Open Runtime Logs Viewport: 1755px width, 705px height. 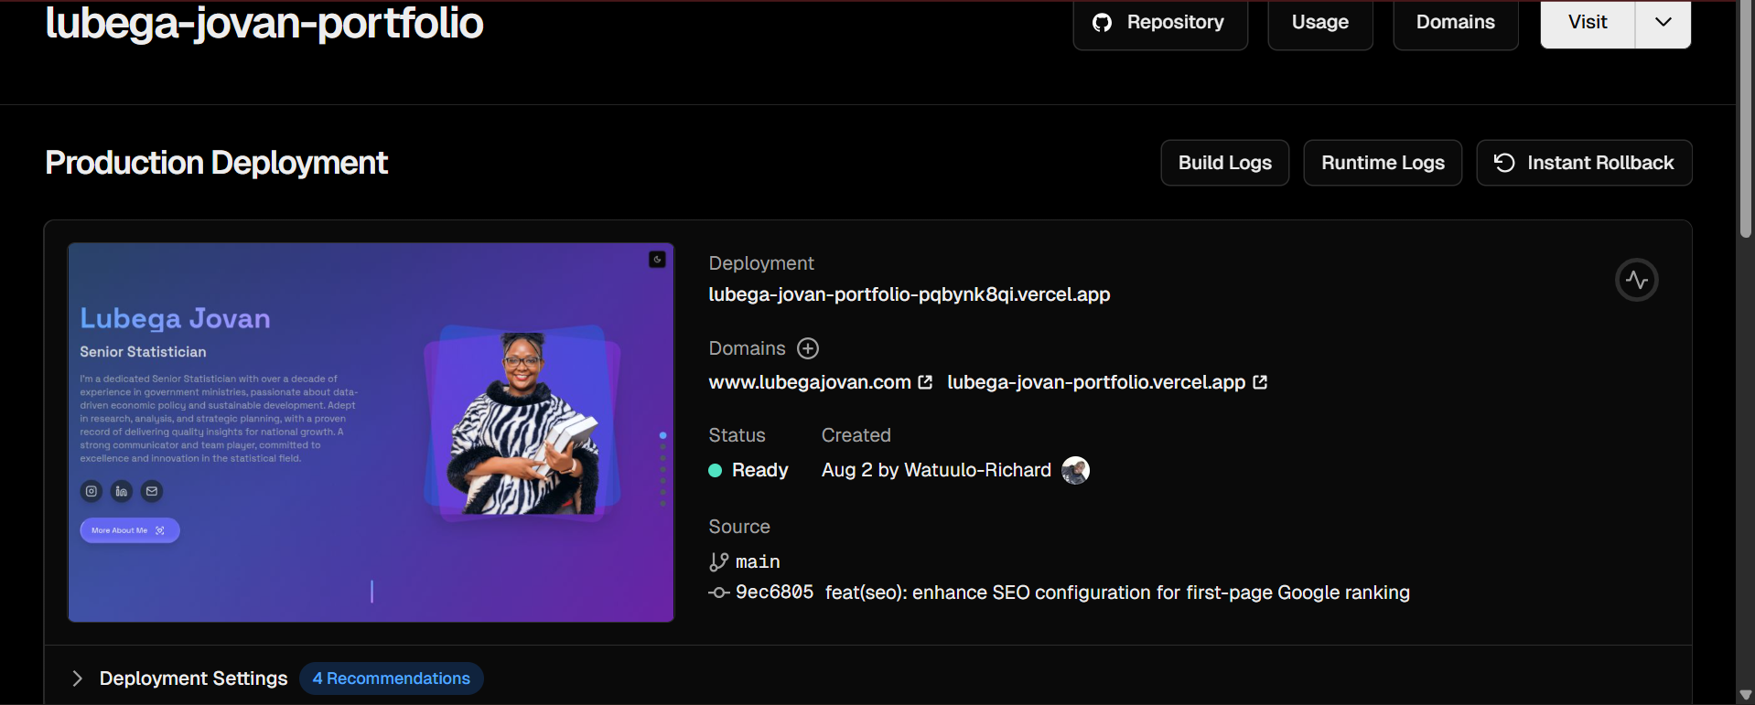1382,163
